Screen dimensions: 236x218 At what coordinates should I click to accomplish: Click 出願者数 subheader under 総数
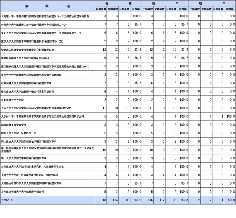pyautogui.click(x=101, y=9)
